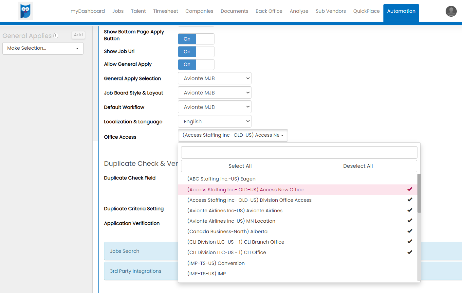Expand the Localization & Language dropdown
The image size is (462, 293).
pos(214,122)
